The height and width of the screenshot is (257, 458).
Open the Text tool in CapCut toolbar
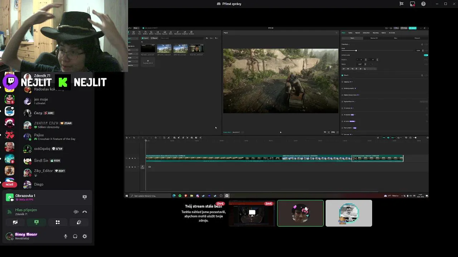140,32
